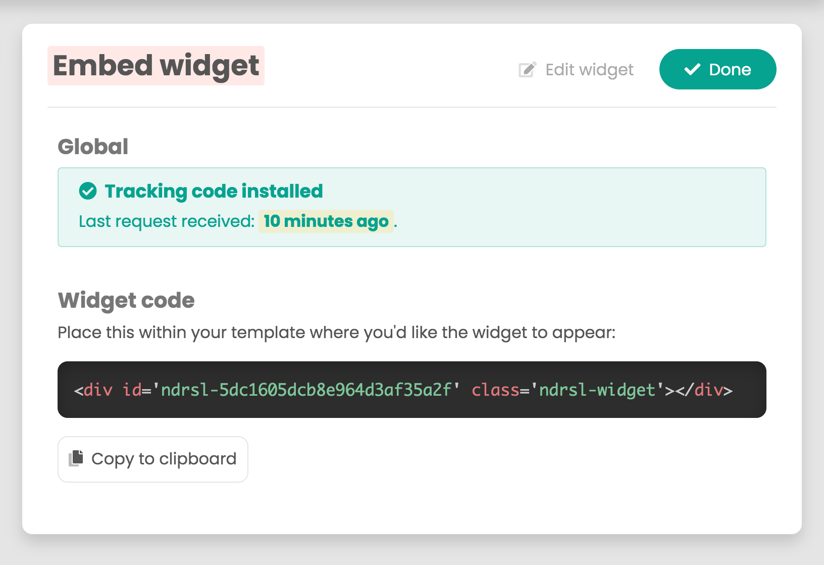Click the id attribute name in code

pos(132,390)
